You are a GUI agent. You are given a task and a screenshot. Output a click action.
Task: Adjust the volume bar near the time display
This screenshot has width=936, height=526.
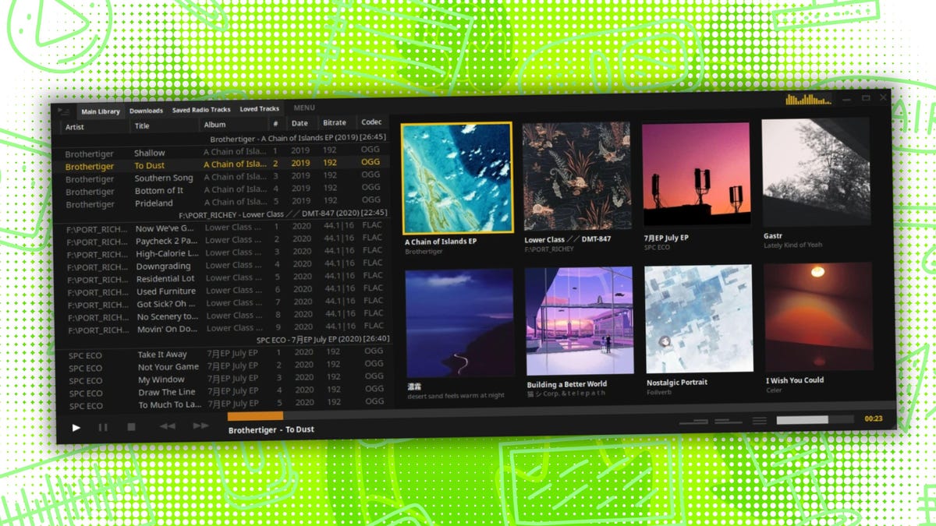point(814,420)
